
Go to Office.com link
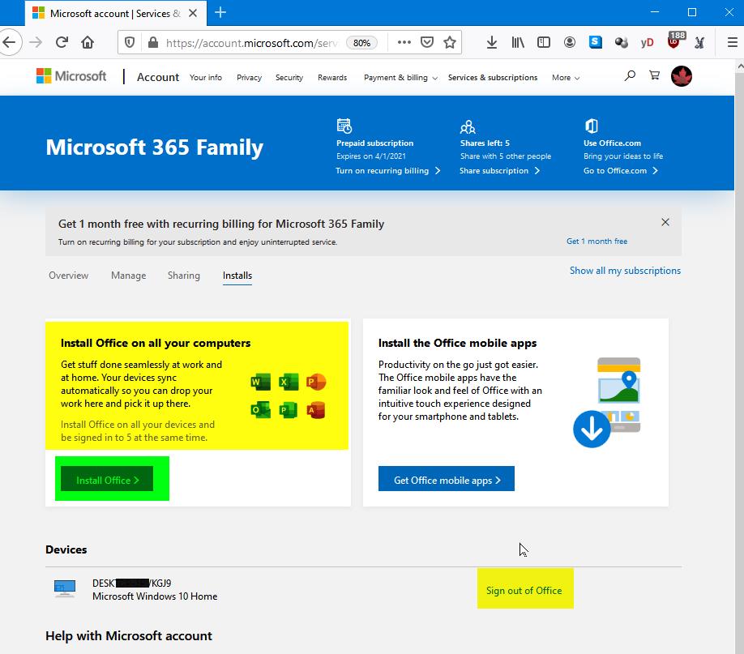tap(620, 170)
